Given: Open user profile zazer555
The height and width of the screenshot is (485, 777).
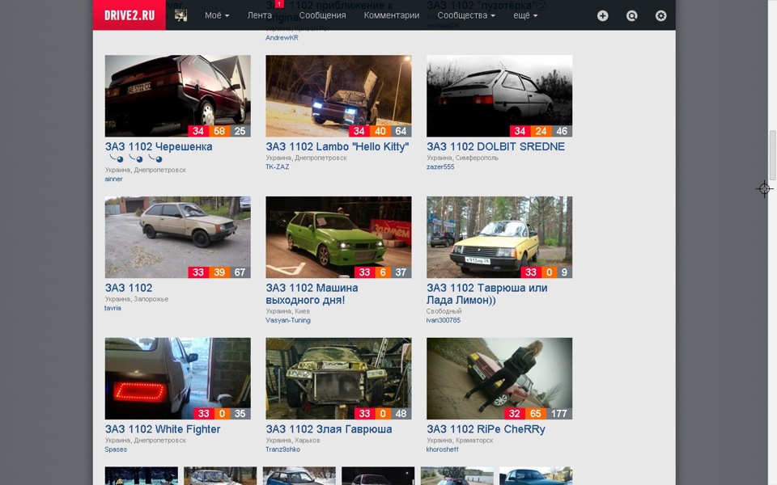Looking at the screenshot, I should pos(440,167).
